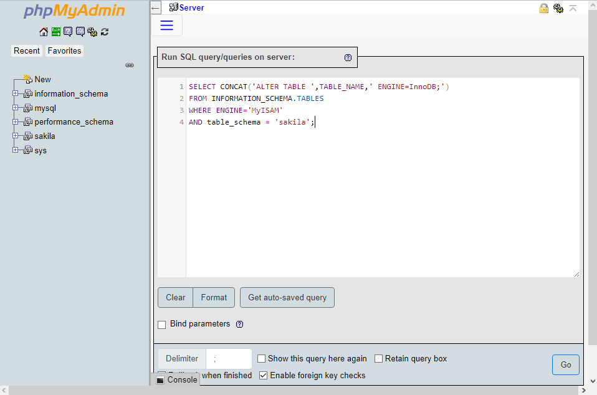Switch to the Favorites tab
The image size is (597, 395).
point(64,50)
